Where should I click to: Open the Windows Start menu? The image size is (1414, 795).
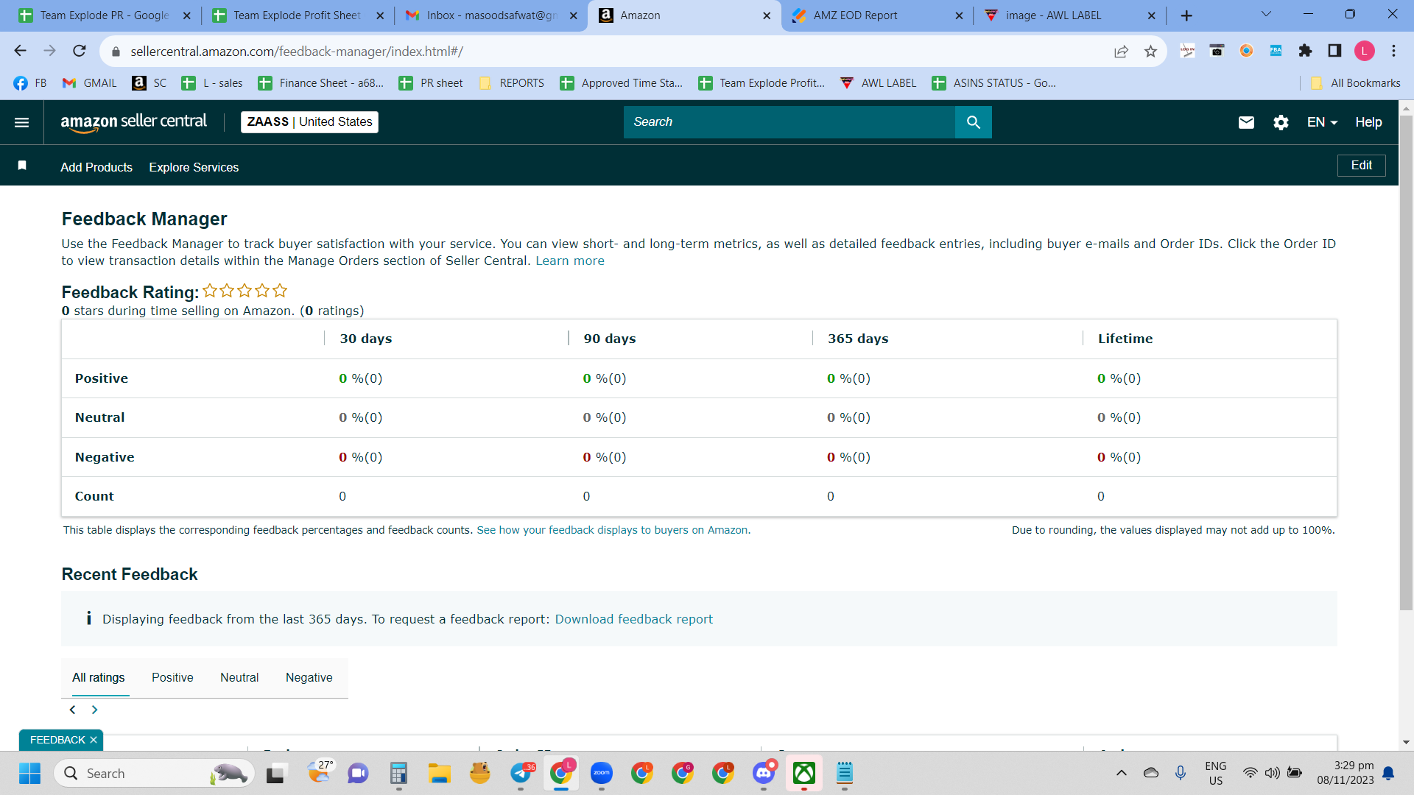click(x=29, y=774)
